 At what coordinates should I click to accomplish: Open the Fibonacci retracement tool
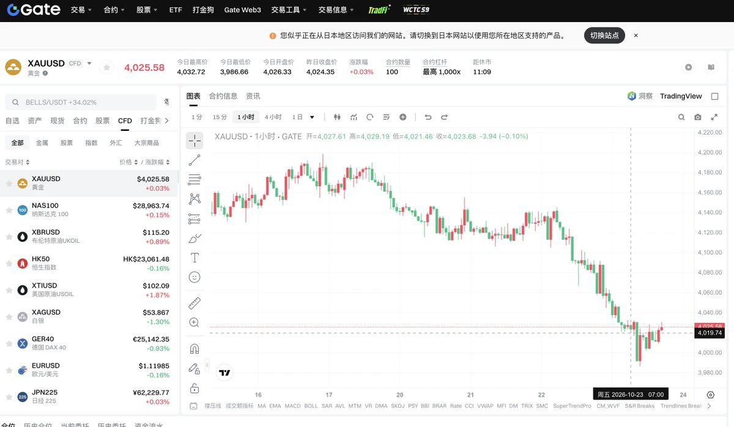pos(195,180)
